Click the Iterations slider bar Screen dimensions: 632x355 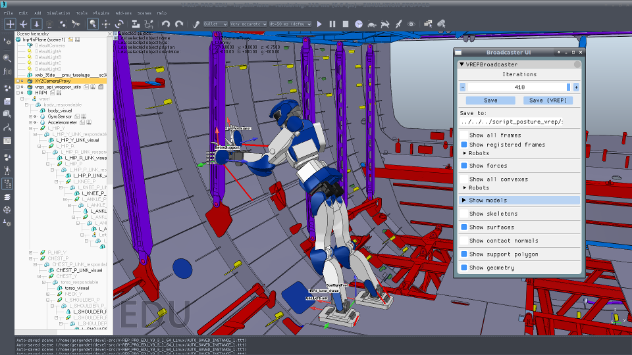click(x=519, y=87)
